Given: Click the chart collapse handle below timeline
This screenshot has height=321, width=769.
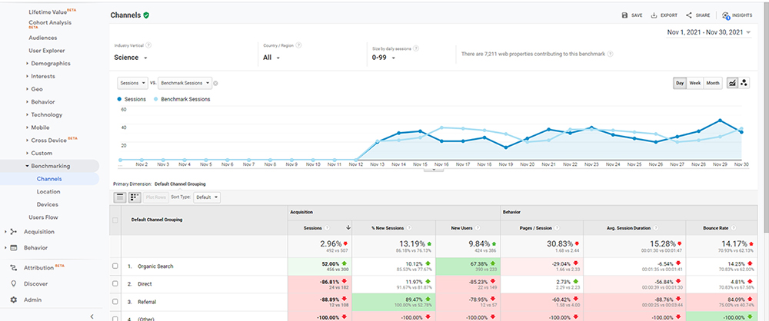Looking at the screenshot, I should (434, 170).
